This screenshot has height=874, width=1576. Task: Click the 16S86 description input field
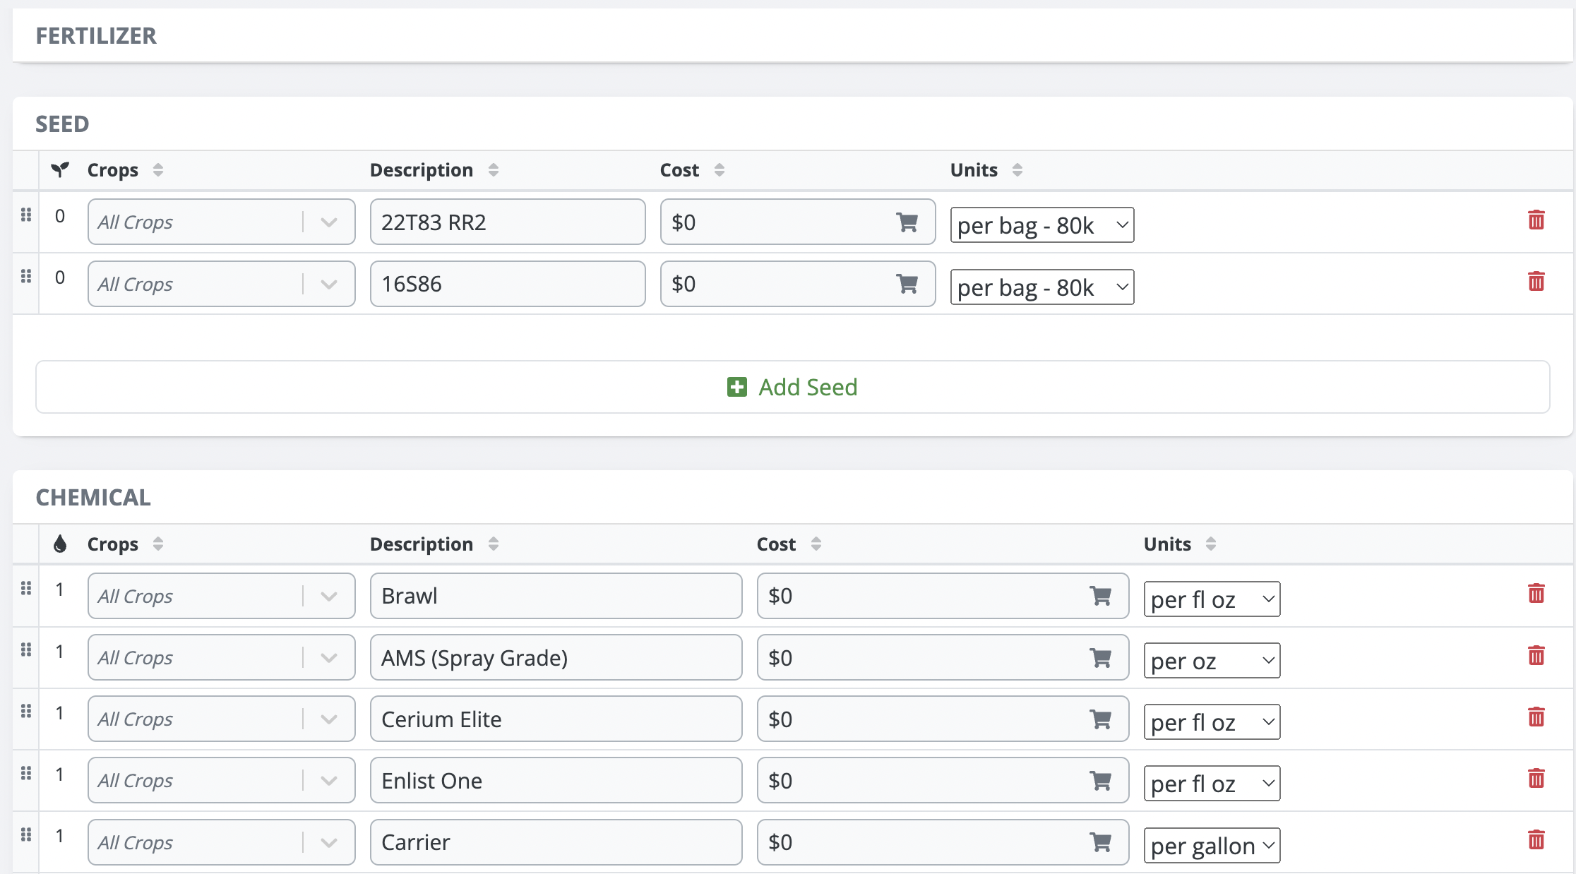point(507,284)
